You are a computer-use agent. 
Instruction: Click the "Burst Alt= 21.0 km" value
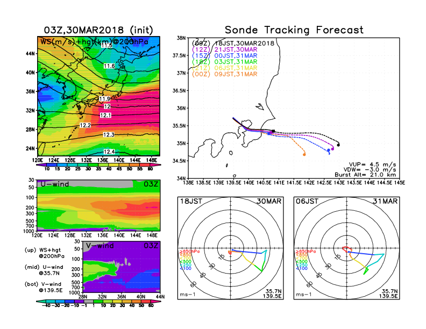coord(365,175)
